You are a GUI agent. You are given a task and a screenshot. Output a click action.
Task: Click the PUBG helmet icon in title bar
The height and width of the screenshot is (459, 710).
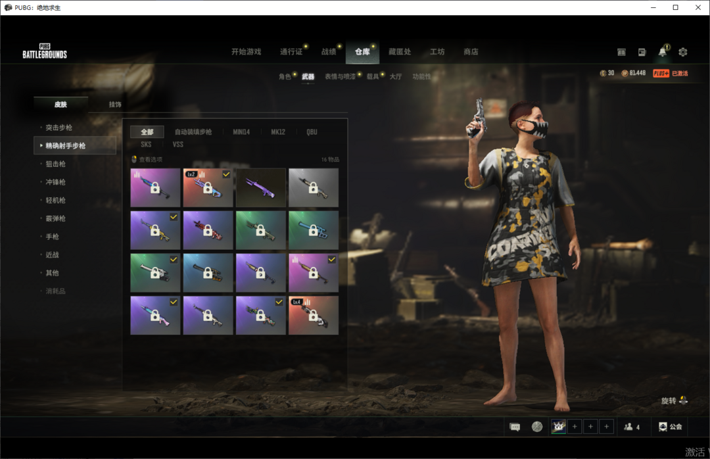[8, 7]
